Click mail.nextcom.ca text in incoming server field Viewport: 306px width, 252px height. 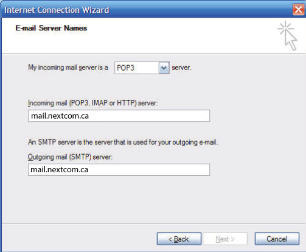[x=60, y=116]
